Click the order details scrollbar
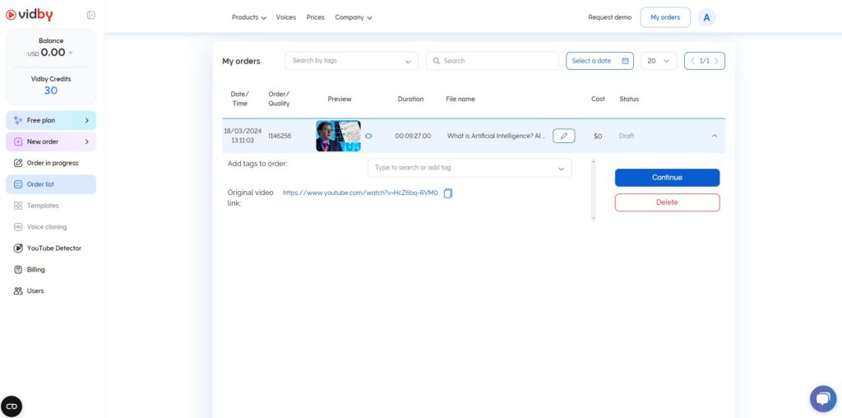Image resolution: width=842 pixels, height=418 pixels. point(594,189)
